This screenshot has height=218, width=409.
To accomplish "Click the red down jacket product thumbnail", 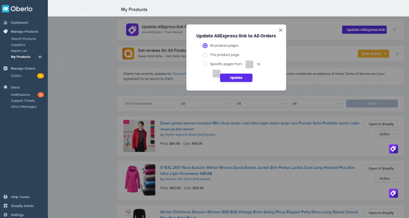I will tap(139, 136).
